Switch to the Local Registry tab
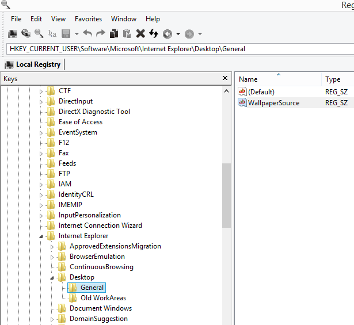The image size is (354, 325). [38, 64]
